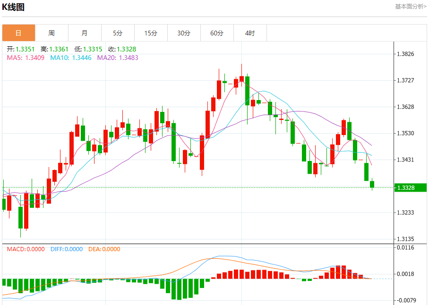Switch to the 周 weekly tab

[51, 33]
